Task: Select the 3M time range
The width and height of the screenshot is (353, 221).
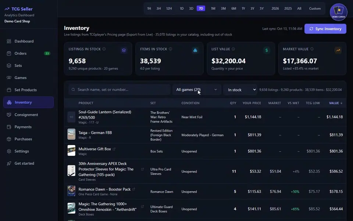Action: pos(223,8)
